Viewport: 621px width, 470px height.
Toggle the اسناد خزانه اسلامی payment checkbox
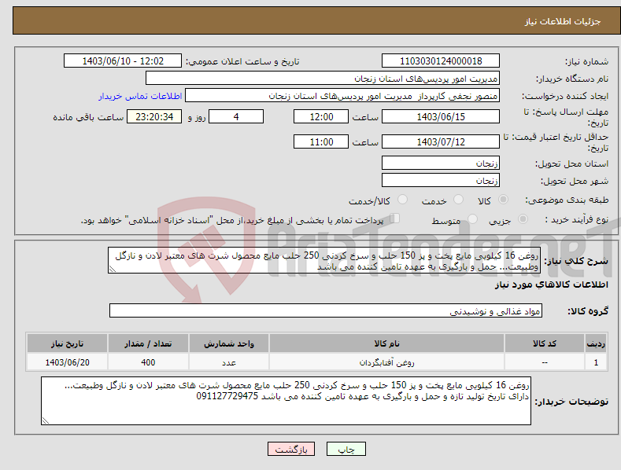coord(395,218)
